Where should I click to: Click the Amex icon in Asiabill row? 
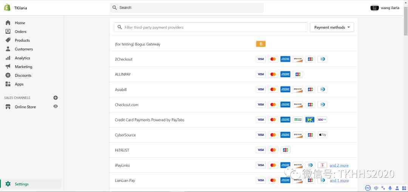[286, 90]
